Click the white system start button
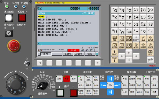 click(x=9, y=18)
